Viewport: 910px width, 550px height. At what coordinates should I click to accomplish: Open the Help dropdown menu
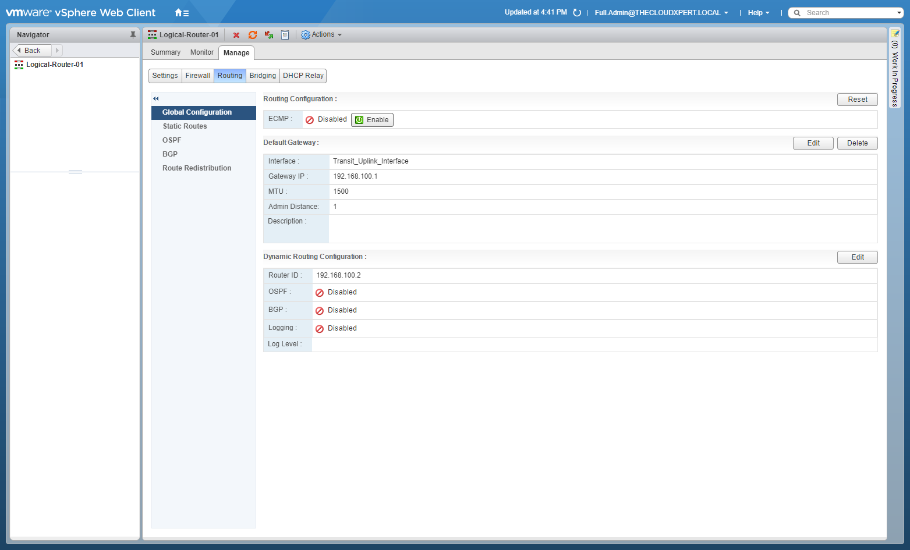tap(758, 13)
